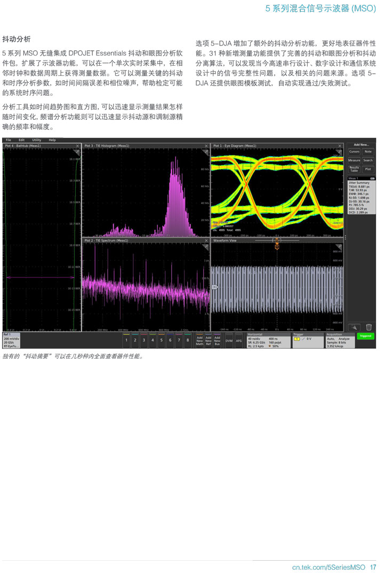Click the Cursors button
The image size is (384, 573).
(x=354, y=152)
